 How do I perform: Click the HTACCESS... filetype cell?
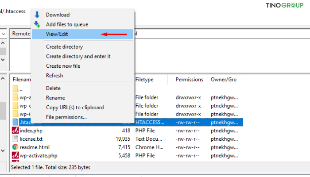coord(150,123)
